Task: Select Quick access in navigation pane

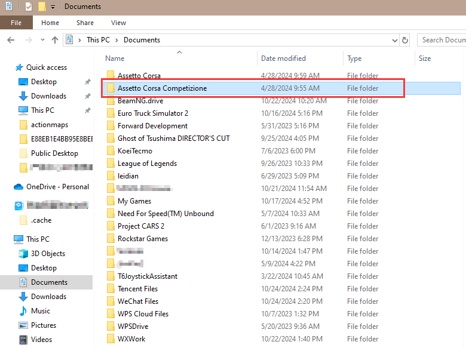Action: pos(47,67)
